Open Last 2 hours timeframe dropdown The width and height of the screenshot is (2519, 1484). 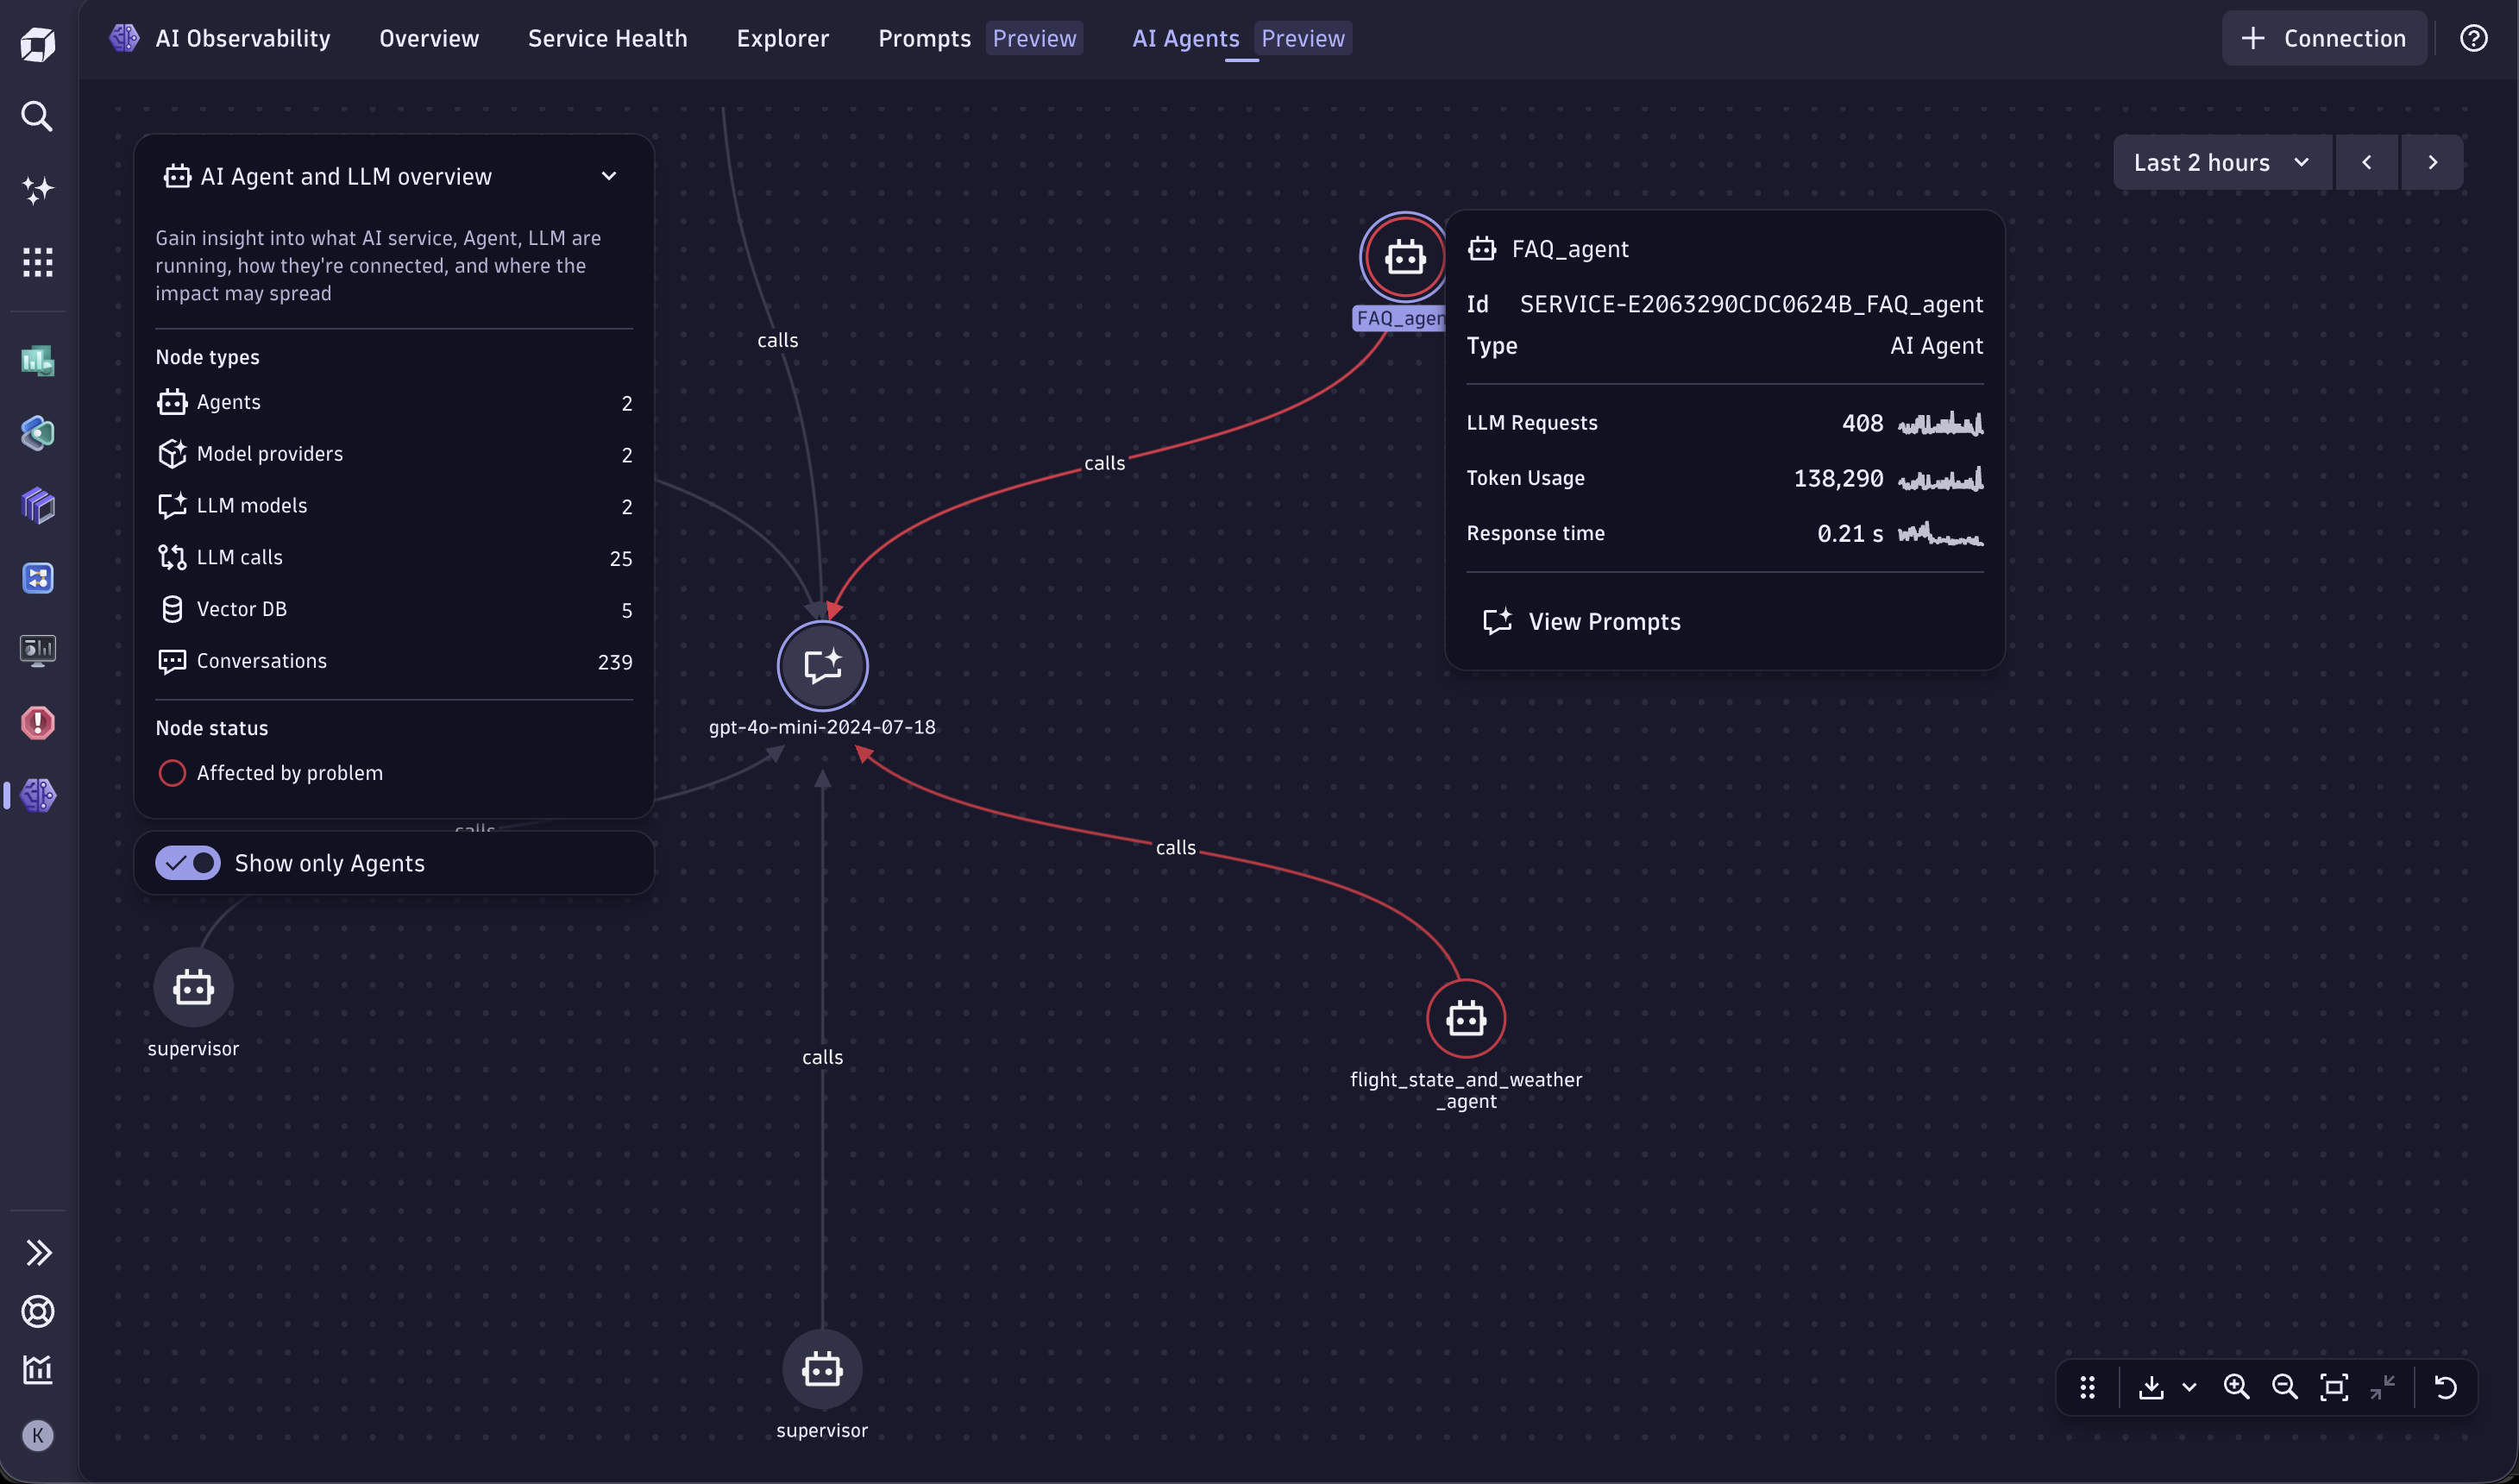coord(2222,162)
